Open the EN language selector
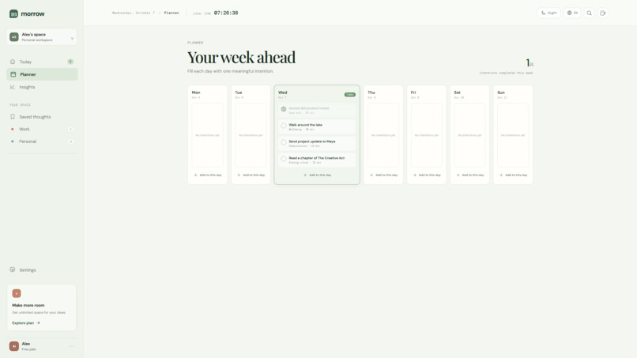Screen dimensions: 637x358 [572, 13]
